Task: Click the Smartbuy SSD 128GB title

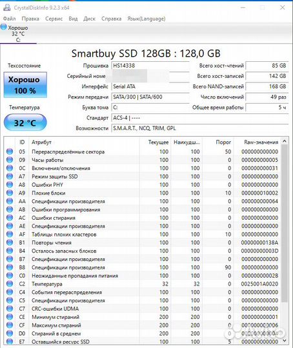Action: (146, 53)
